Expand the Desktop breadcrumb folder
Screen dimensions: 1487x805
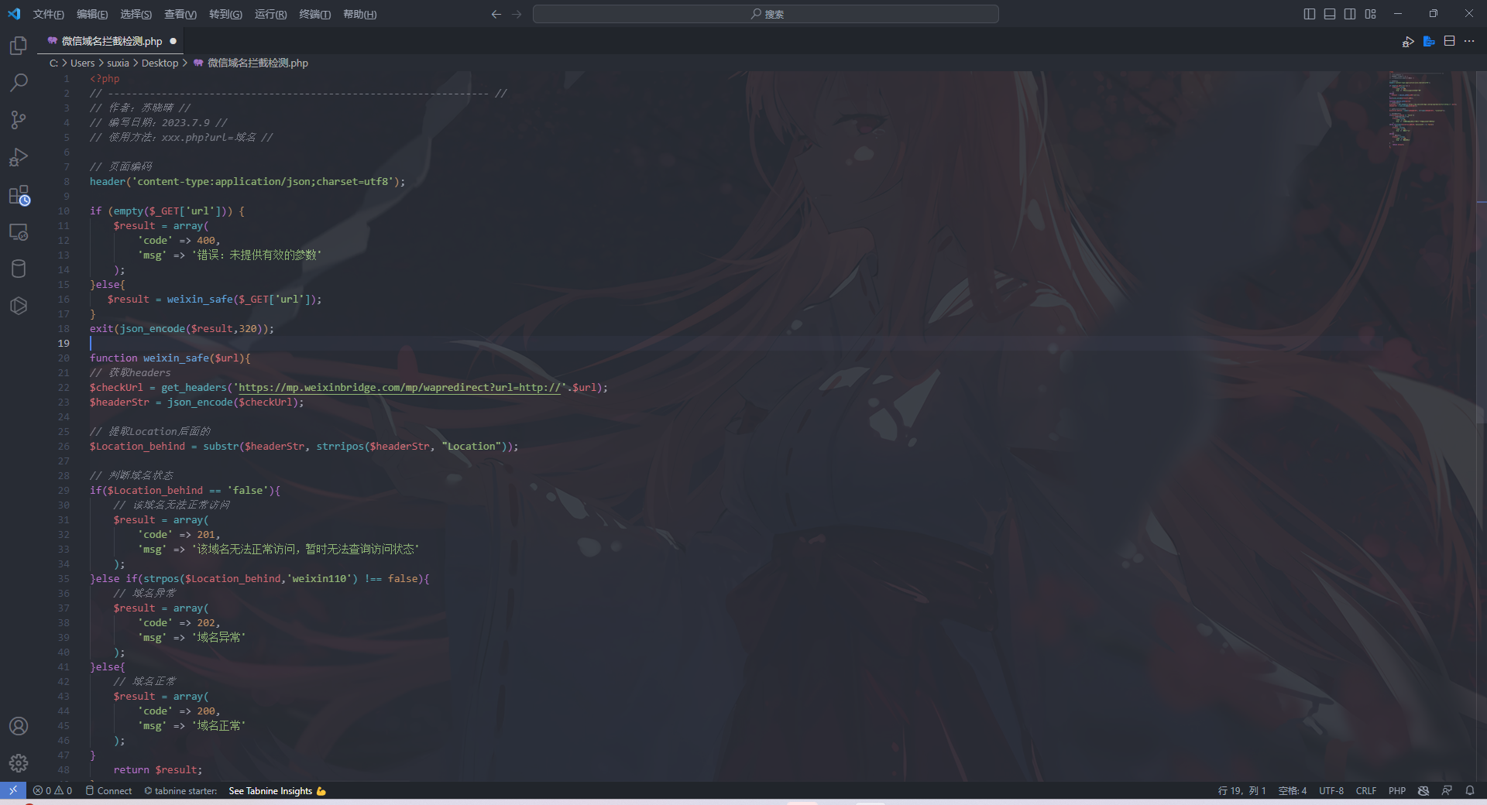(x=160, y=63)
